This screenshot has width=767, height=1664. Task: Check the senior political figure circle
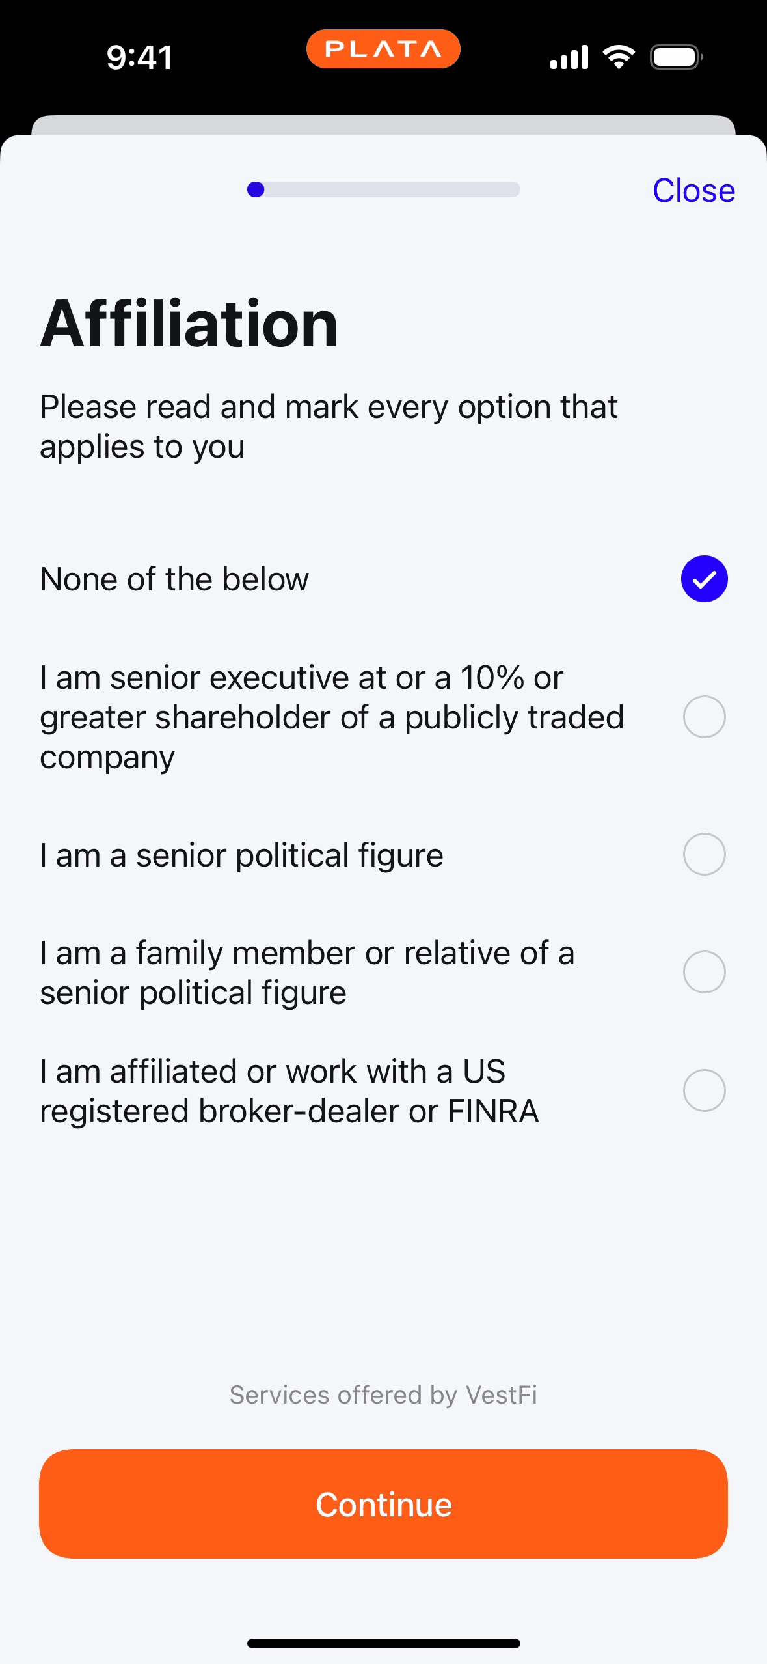coord(704,854)
